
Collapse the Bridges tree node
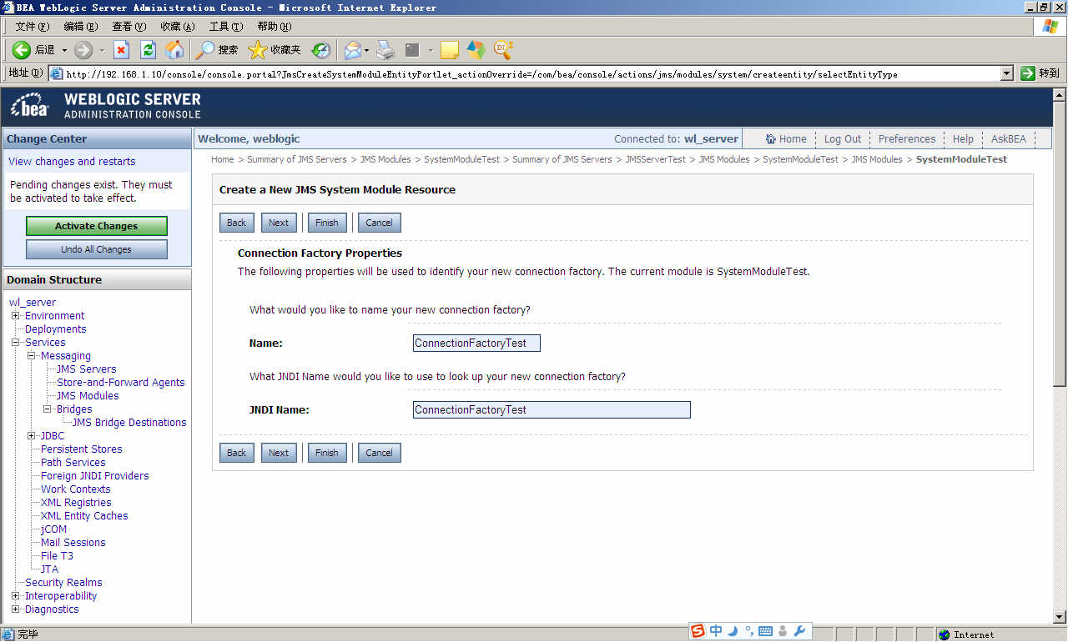pyautogui.click(x=48, y=409)
